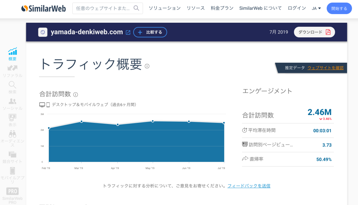This screenshot has height=205, width=358.
Task: Open the ソリューション menu
Action: point(165,8)
